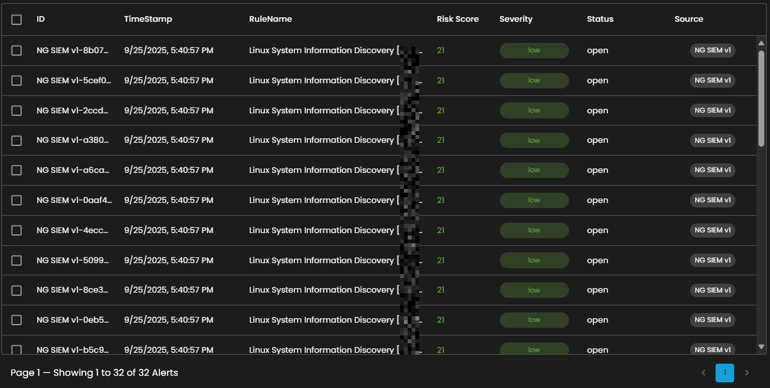The height and width of the screenshot is (388, 770).
Task: Tick the checkbox for alert NG SIEM v1-5099
Action: [x=17, y=261]
